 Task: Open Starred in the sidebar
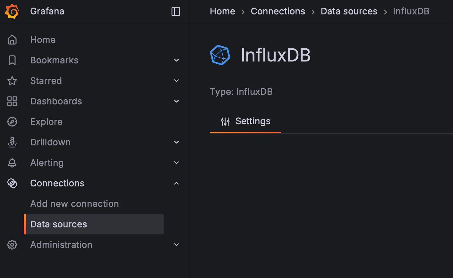click(x=46, y=81)
